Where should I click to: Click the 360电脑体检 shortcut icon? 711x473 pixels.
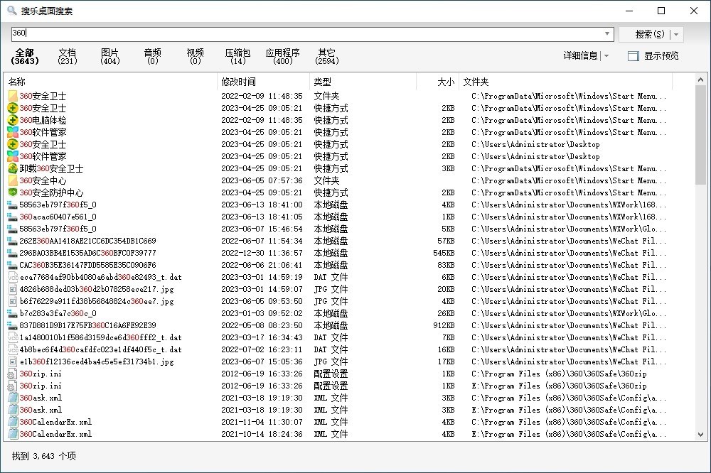point(12,120)
